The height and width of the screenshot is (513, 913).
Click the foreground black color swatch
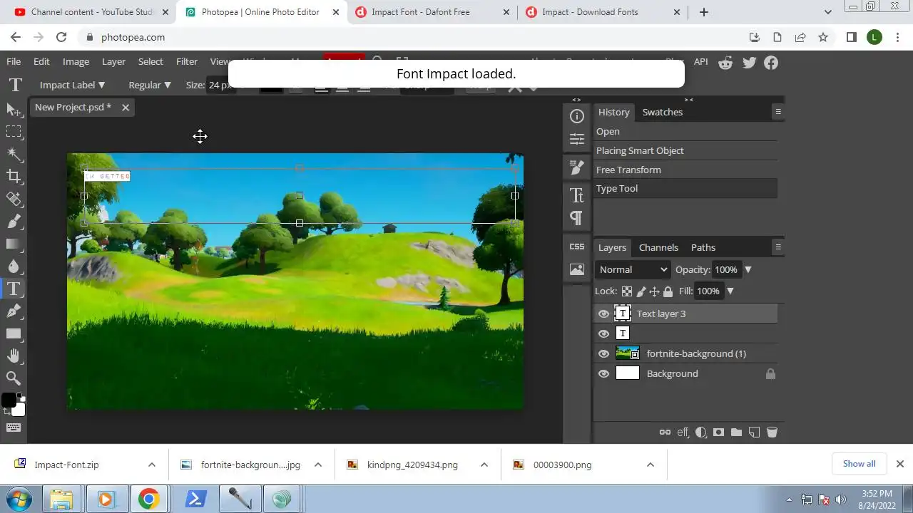9,400
